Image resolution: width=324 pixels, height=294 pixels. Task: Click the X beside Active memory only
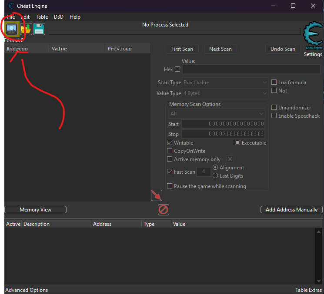(230, 159)
